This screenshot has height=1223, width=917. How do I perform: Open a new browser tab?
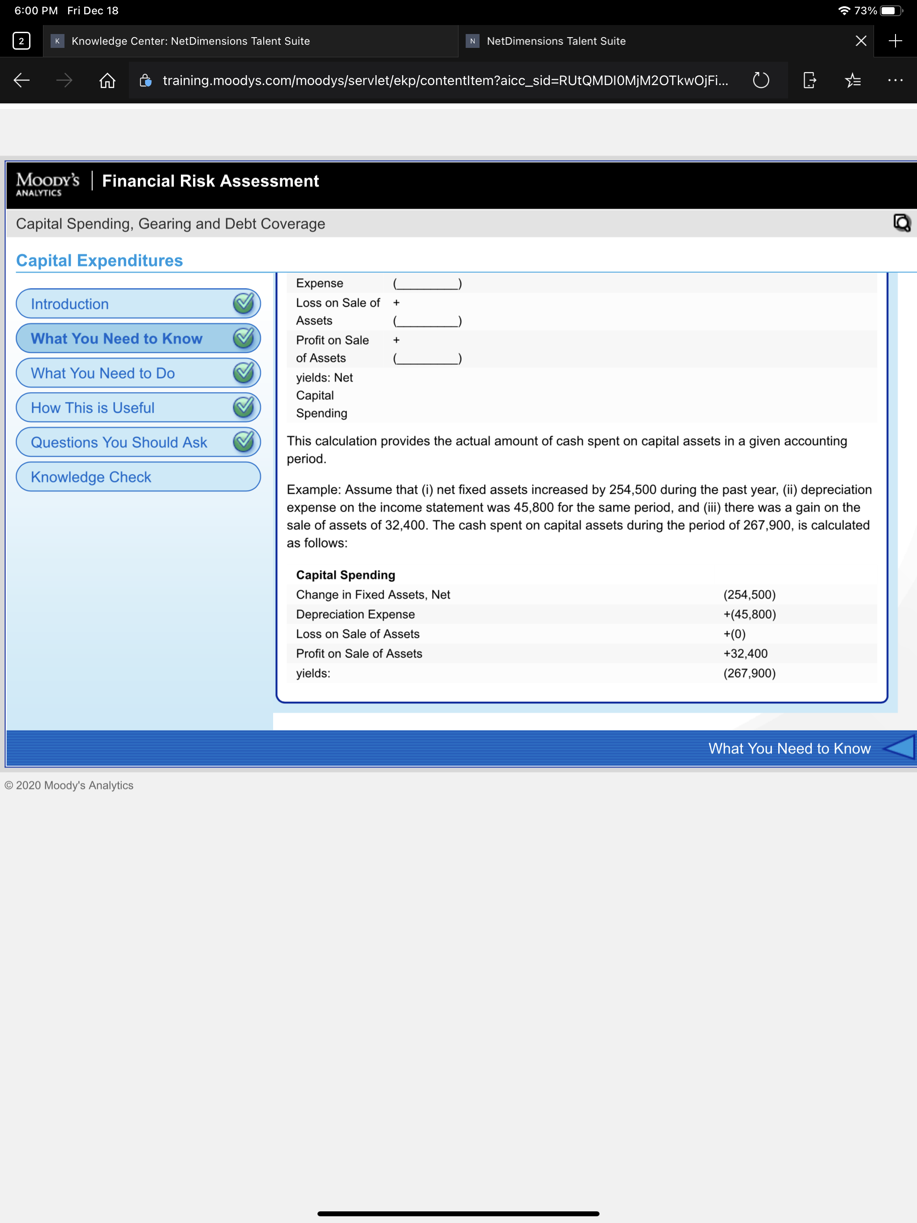[x=895, y=41]
